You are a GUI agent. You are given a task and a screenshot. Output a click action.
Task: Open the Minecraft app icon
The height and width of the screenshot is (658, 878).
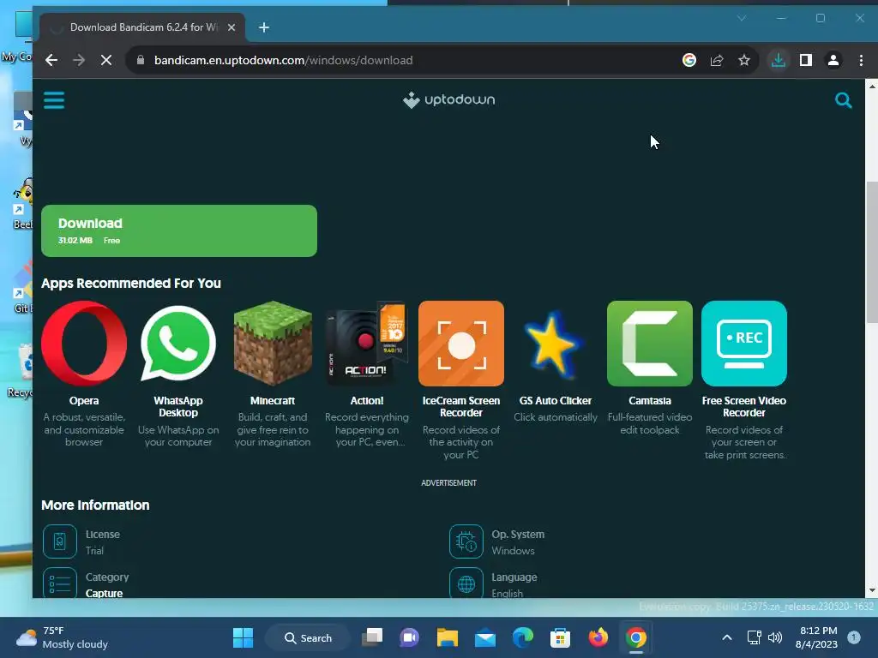click(273, 343)
